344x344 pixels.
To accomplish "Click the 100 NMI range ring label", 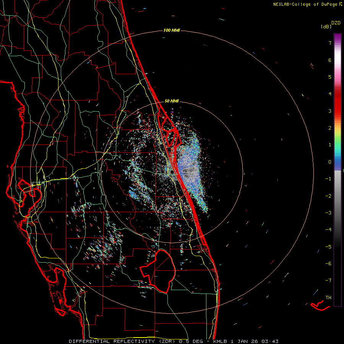I will point(172,30).
